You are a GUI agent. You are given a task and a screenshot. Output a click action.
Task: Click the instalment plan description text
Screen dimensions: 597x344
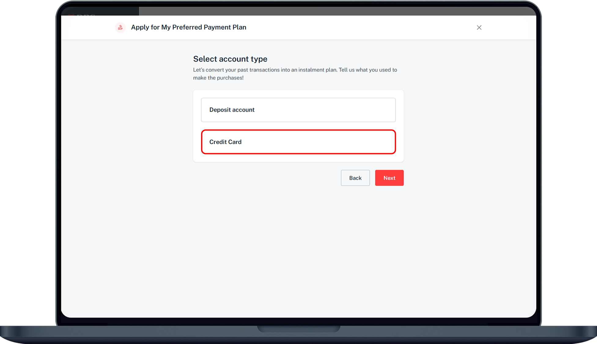tap(295, 73)
